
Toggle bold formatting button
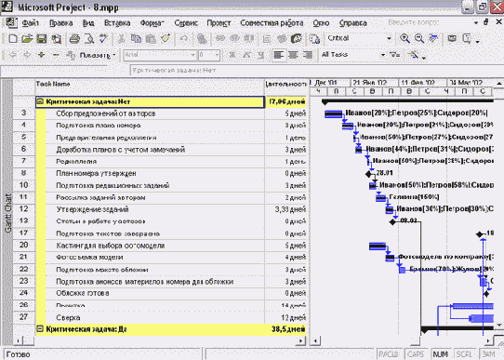click(232, 55)
